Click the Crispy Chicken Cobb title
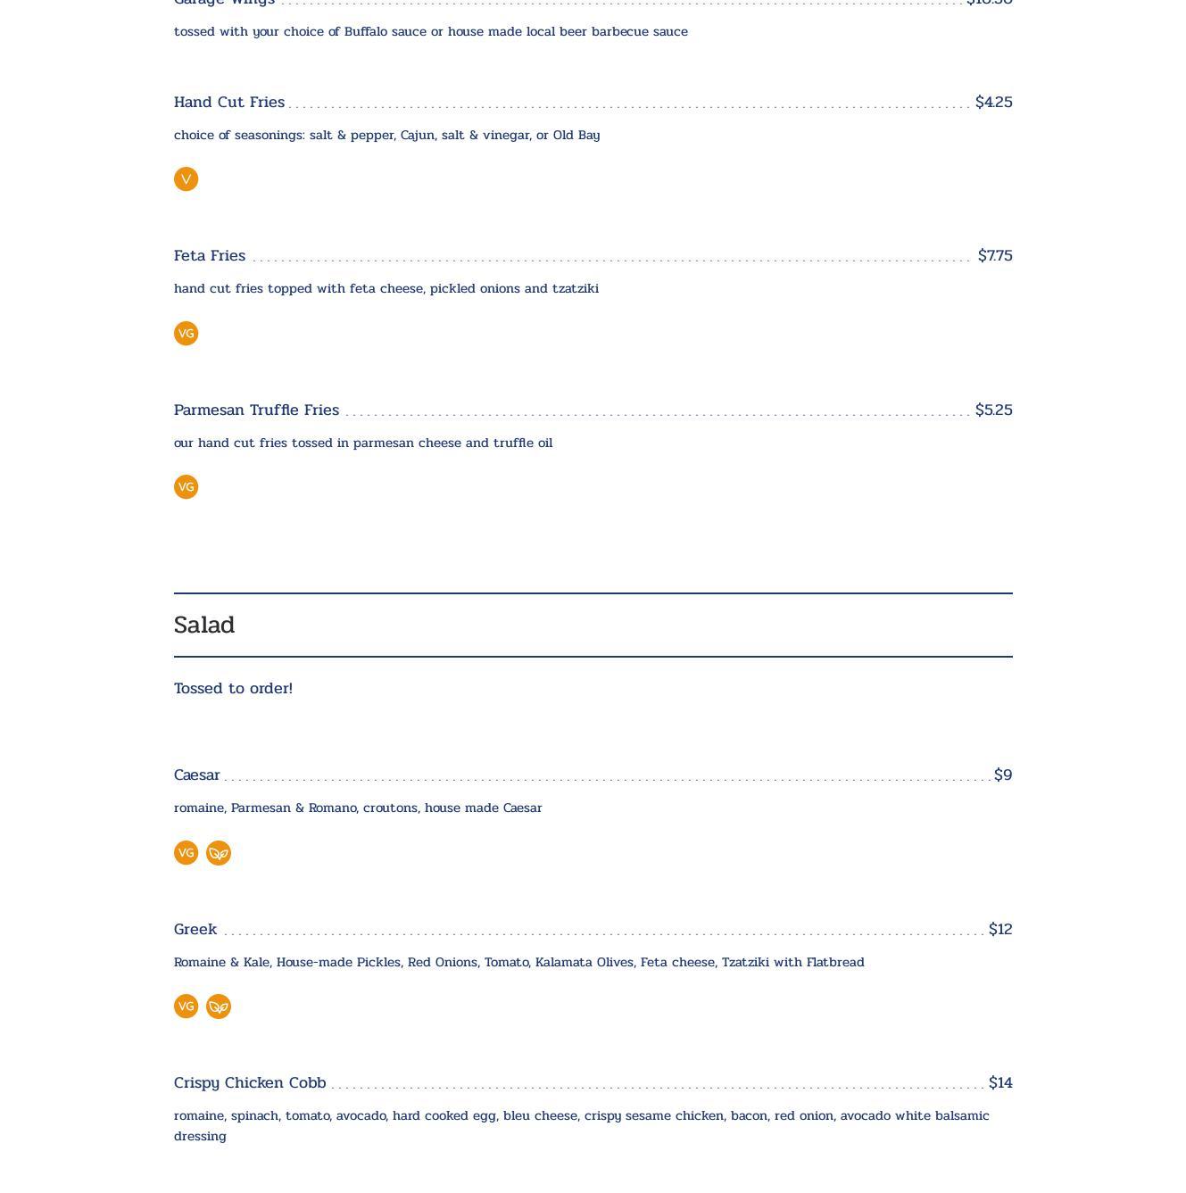This screenshot has width=1186, height=1193. point(250,1083)
